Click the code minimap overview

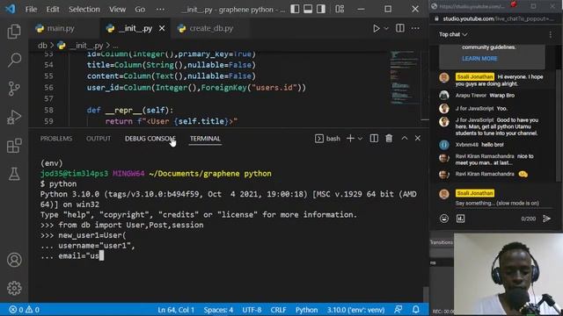[405, 77]
